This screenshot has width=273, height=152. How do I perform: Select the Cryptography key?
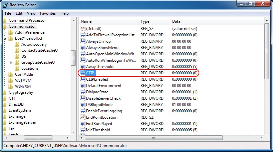tap(21, 92)
